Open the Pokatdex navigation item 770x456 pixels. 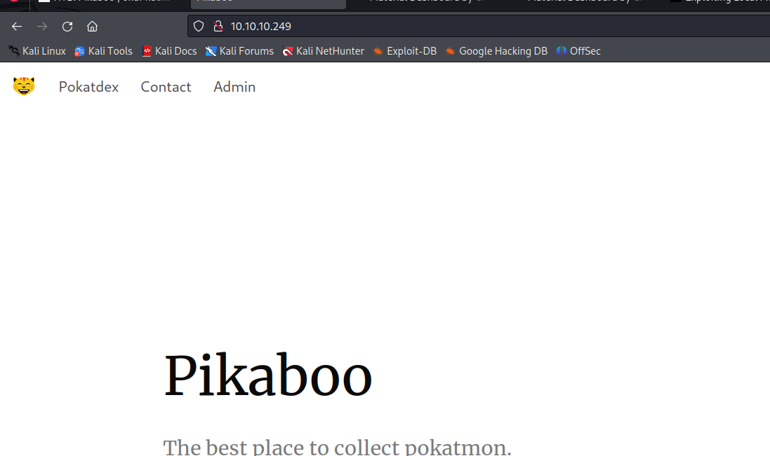click(x=88, y=87)
